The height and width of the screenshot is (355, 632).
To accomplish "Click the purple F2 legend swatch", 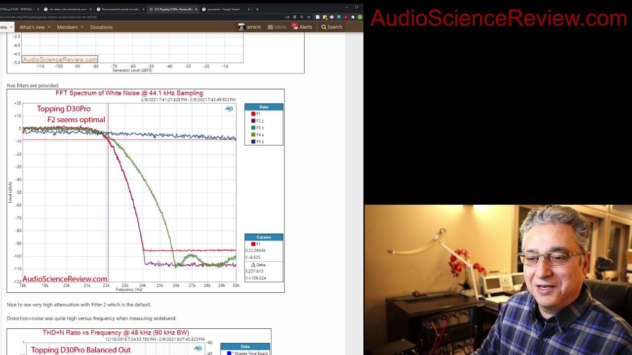I will [x=253, y=121].
